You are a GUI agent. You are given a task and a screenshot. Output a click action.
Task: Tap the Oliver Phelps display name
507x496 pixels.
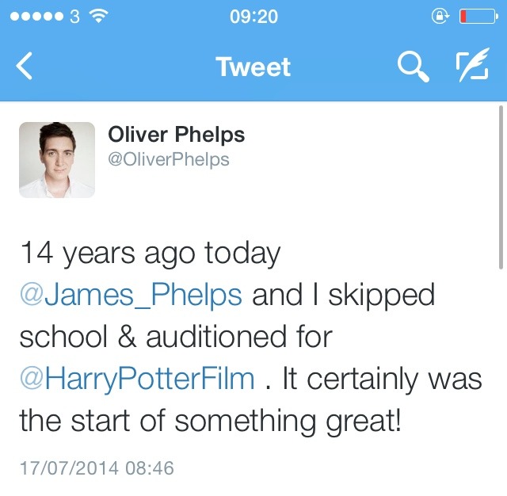pyautogui.click(x=177, y=135)
